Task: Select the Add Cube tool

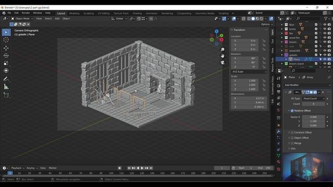Action: [6, 95]
